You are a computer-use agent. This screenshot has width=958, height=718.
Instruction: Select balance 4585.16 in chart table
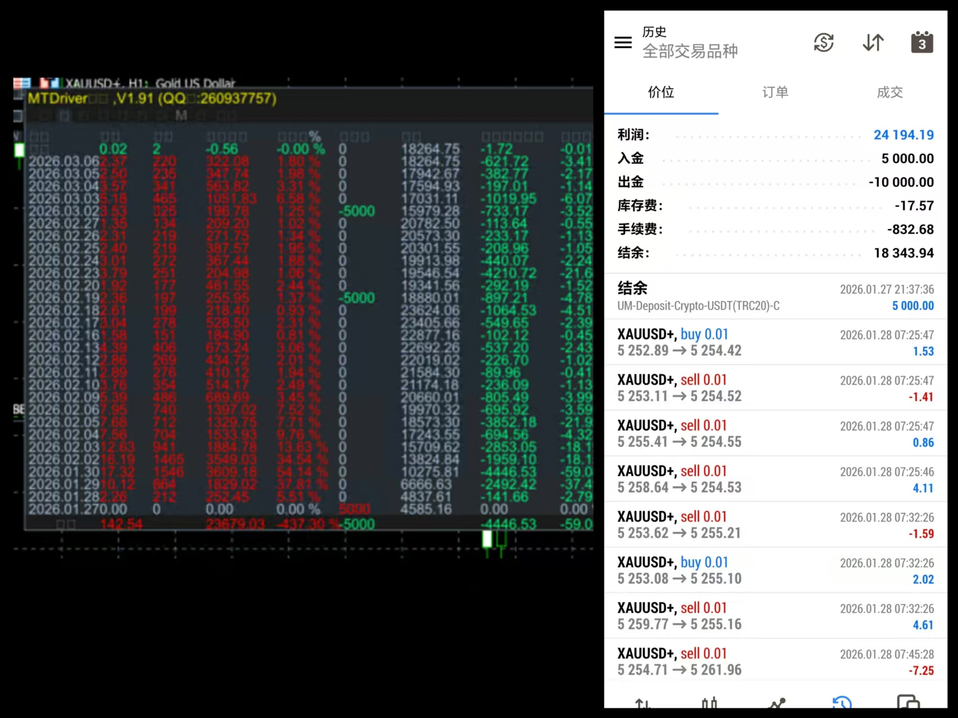[426, 509]
